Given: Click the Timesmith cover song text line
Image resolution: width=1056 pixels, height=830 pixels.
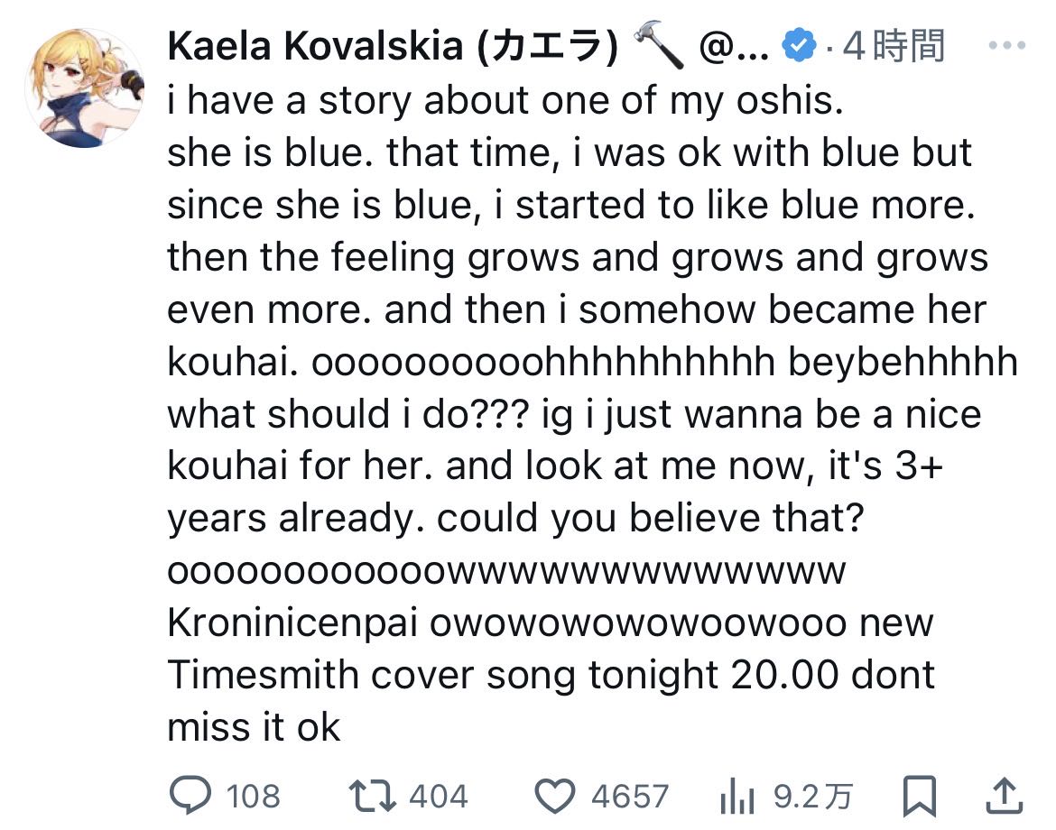Looking at the screenshot, I should tap(551, 676).
